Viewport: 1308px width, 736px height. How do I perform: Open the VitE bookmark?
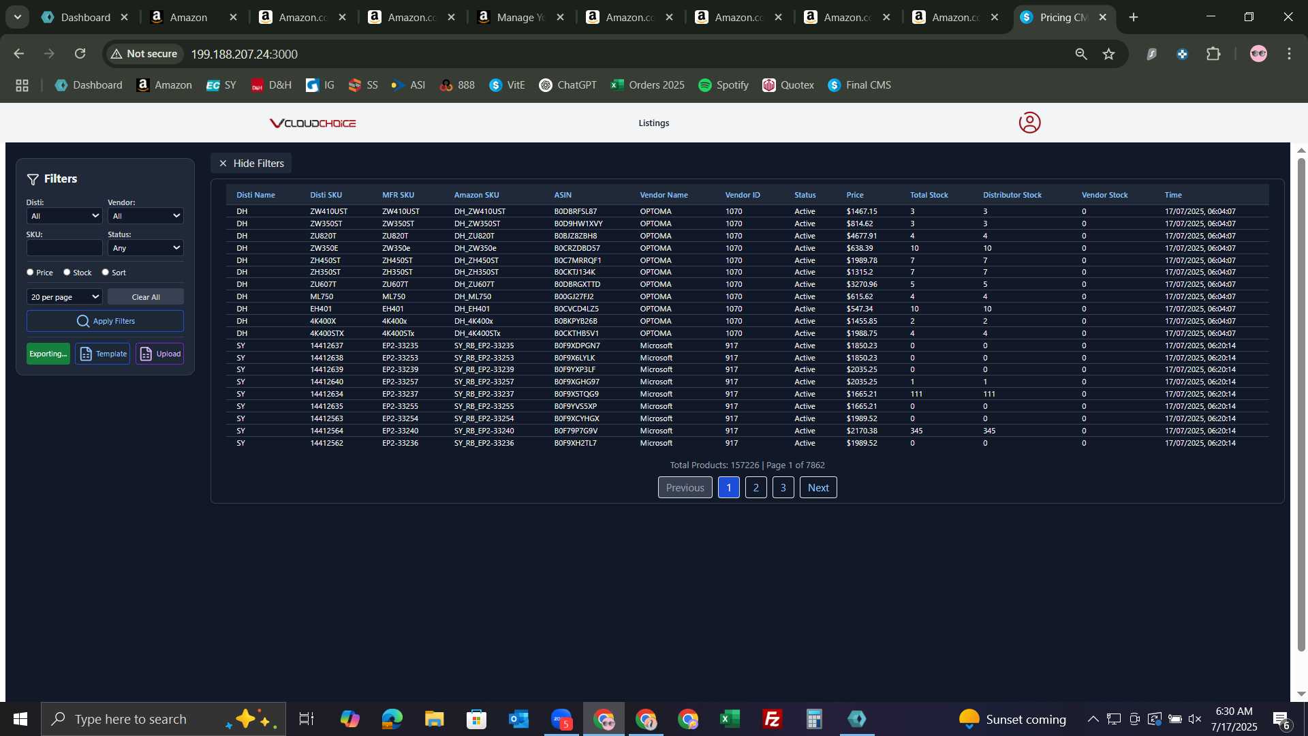pyautogui.click(x=507, y=85)
